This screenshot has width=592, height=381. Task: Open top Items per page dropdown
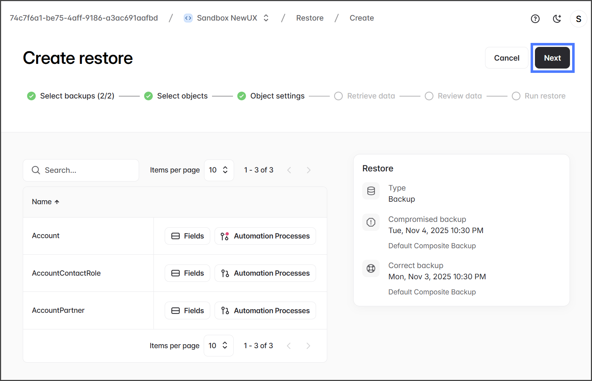[x=219, y=170]
